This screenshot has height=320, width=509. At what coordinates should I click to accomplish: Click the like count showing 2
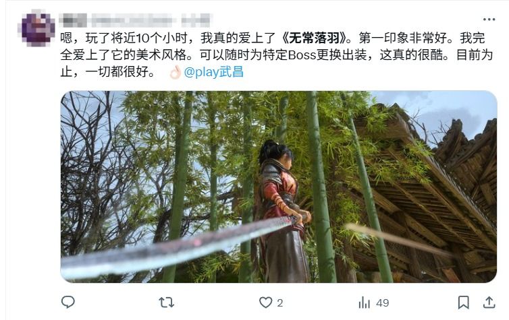point(280,303)
